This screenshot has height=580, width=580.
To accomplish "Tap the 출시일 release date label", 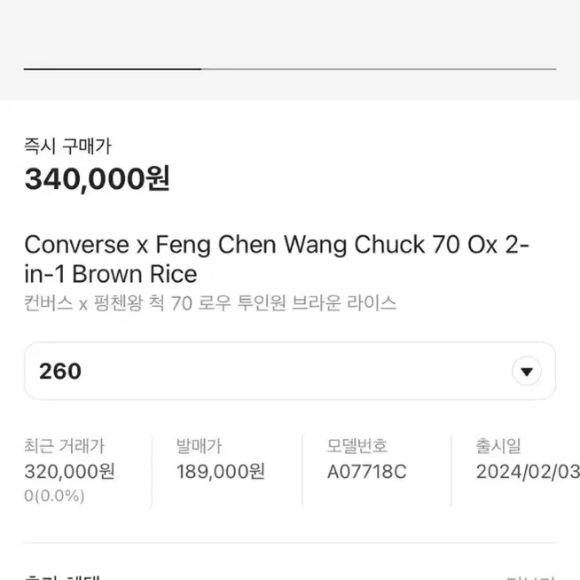I will pyautogui.click(x=498, y=446).
